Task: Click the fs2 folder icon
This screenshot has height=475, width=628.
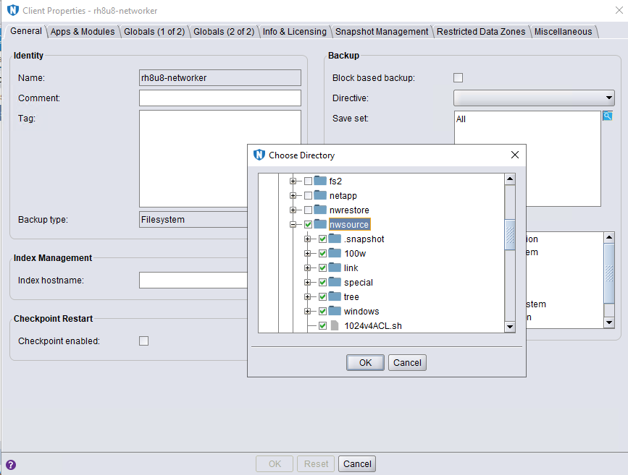Action: coord(320,181)
